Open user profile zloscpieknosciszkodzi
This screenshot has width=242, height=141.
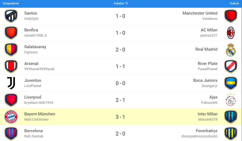click(199, 136)
